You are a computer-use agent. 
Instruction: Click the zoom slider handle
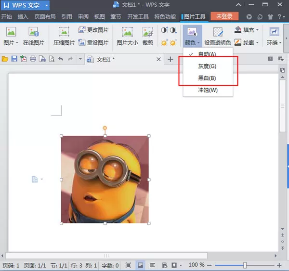[245, 265]
